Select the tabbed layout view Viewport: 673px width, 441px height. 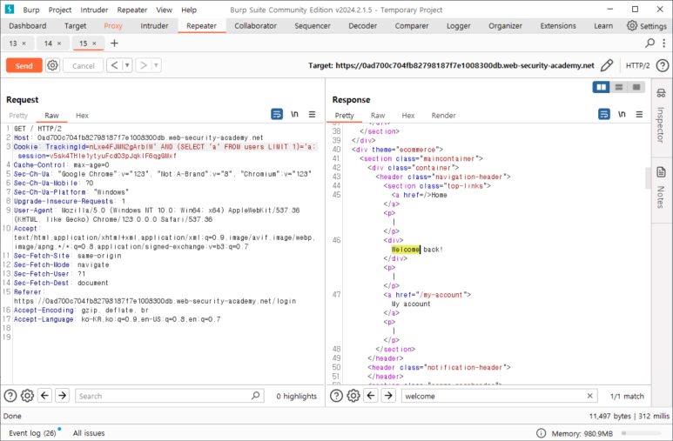[x=636, y=87]
